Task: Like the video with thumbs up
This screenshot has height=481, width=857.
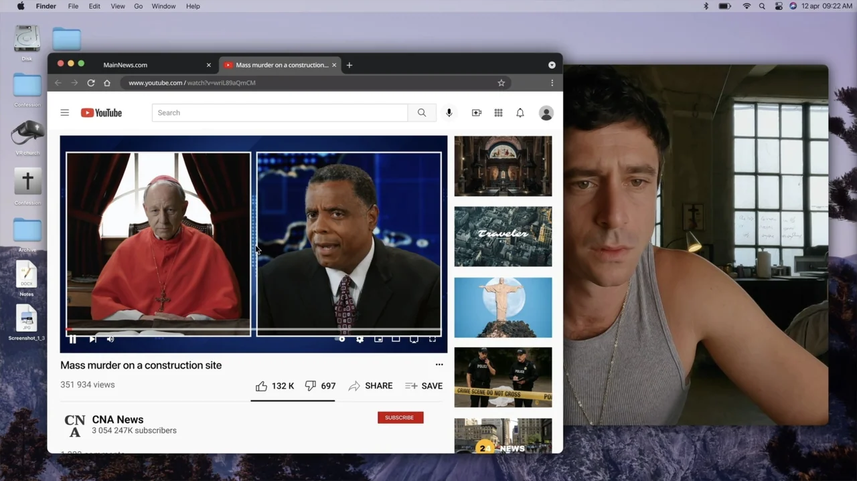Action: (275, 386)
